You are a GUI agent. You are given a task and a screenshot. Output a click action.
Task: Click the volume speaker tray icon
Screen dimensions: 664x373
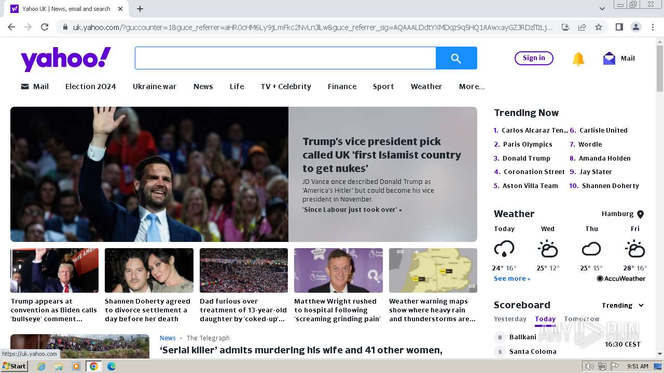(x=589, y=366)
